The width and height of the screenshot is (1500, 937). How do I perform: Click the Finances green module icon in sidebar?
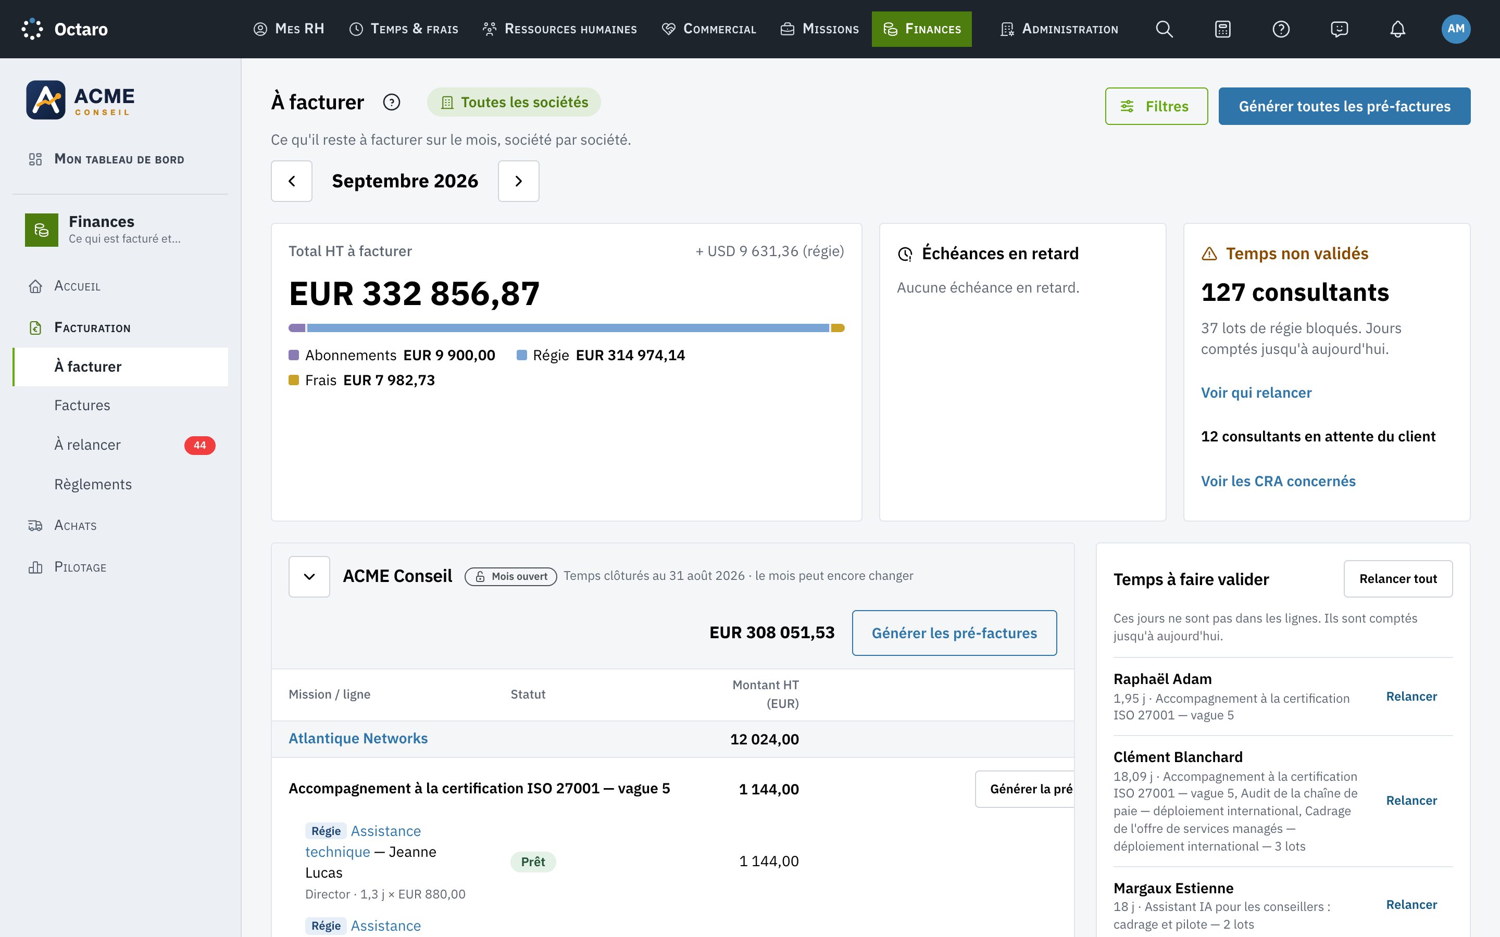(x=42, y=230)
